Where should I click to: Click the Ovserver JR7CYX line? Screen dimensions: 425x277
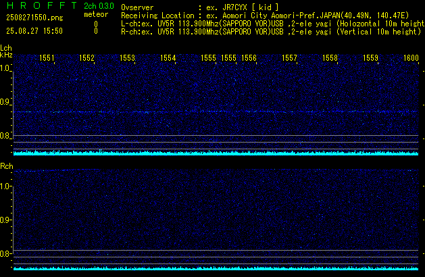[x=200, y=7]
